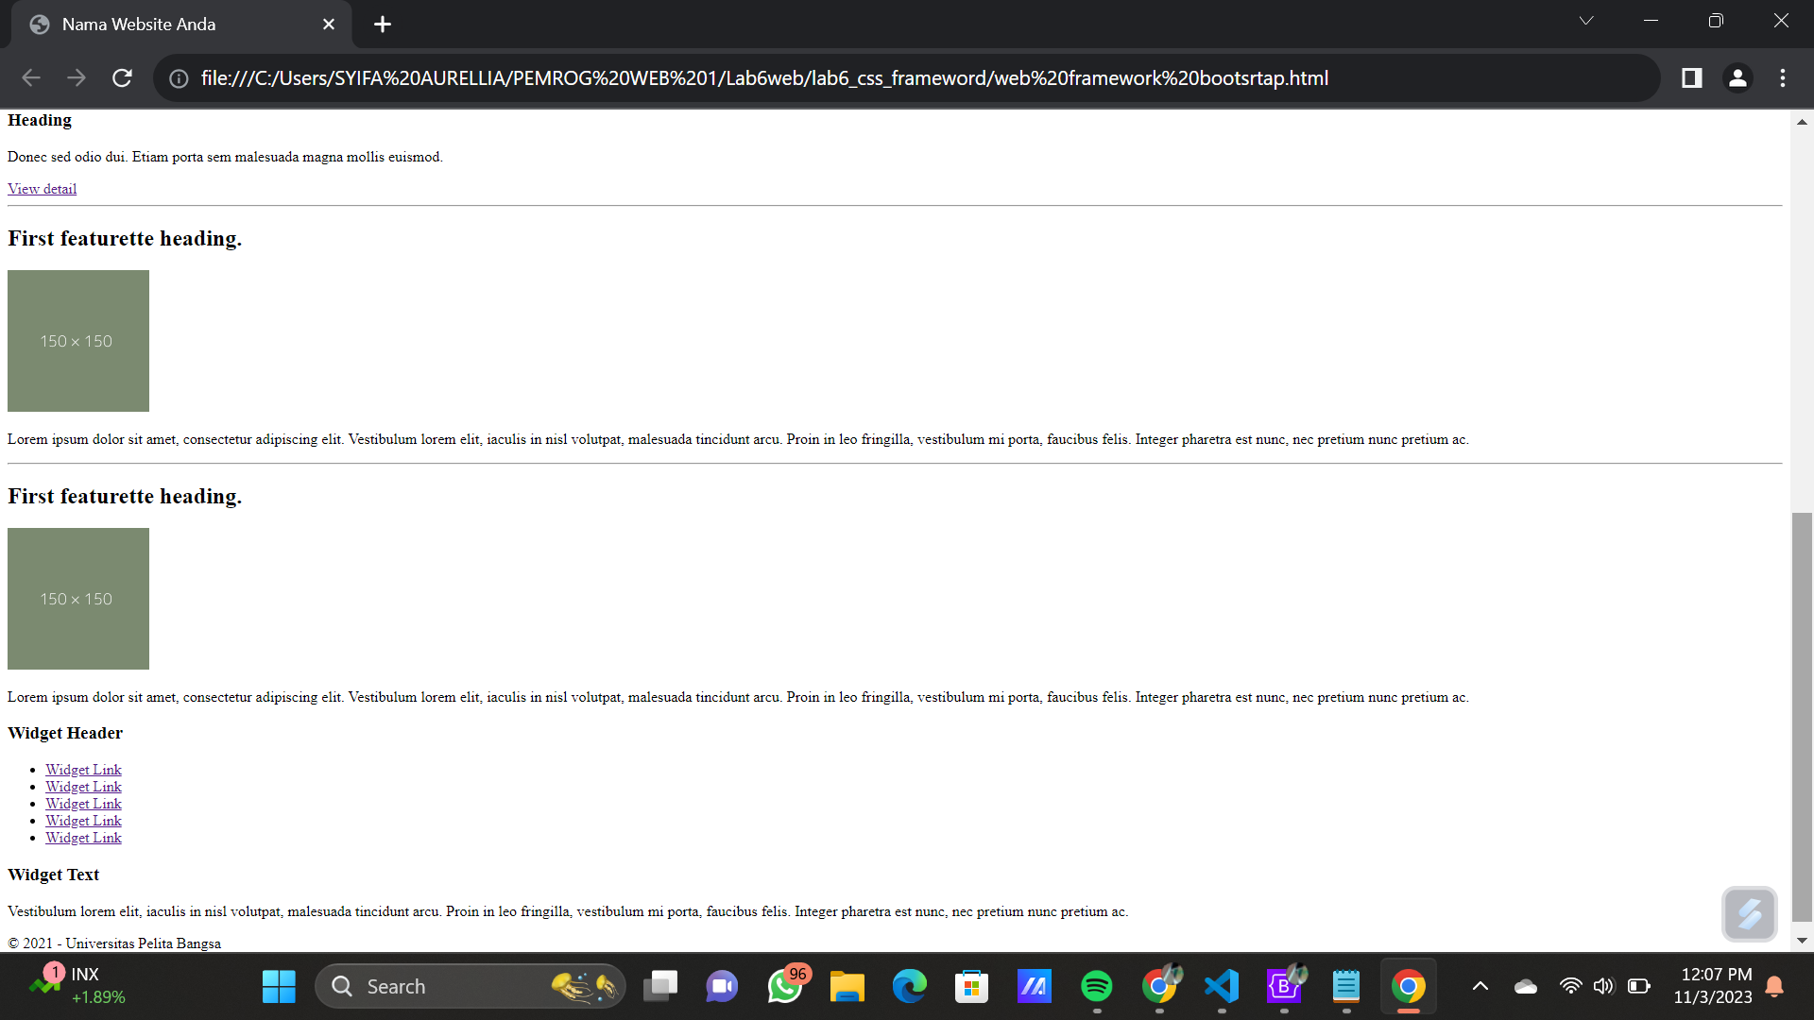Open WhatsApp from the taskbar

787,986
